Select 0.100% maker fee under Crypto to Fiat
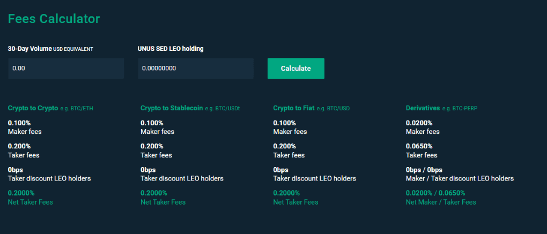547x234 pixels. pos(284,123)
